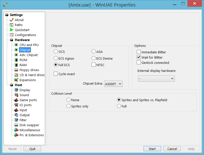Click the Input joystick icon
The width and height of the screenshot is (204, 155).
coord(16,110)
